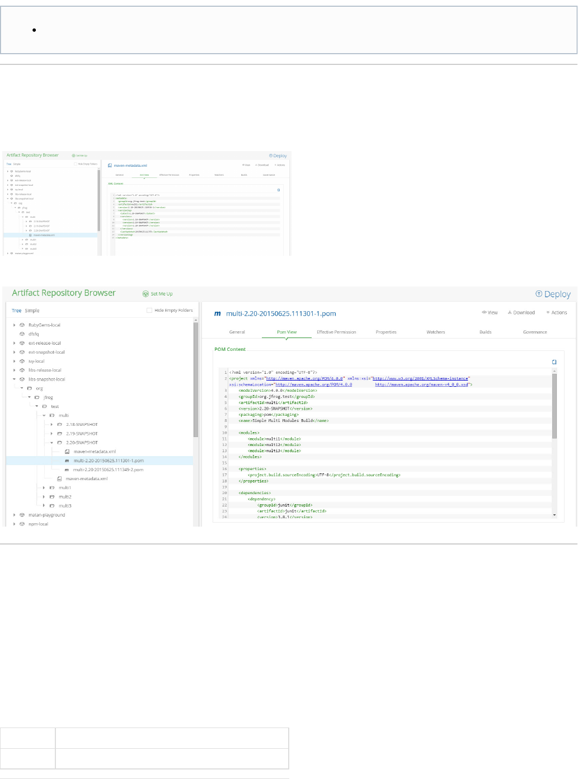The height and width of the screenshot is (779, 578).
Task: Select the multi3 folder icon
Action: pos(52,506)
